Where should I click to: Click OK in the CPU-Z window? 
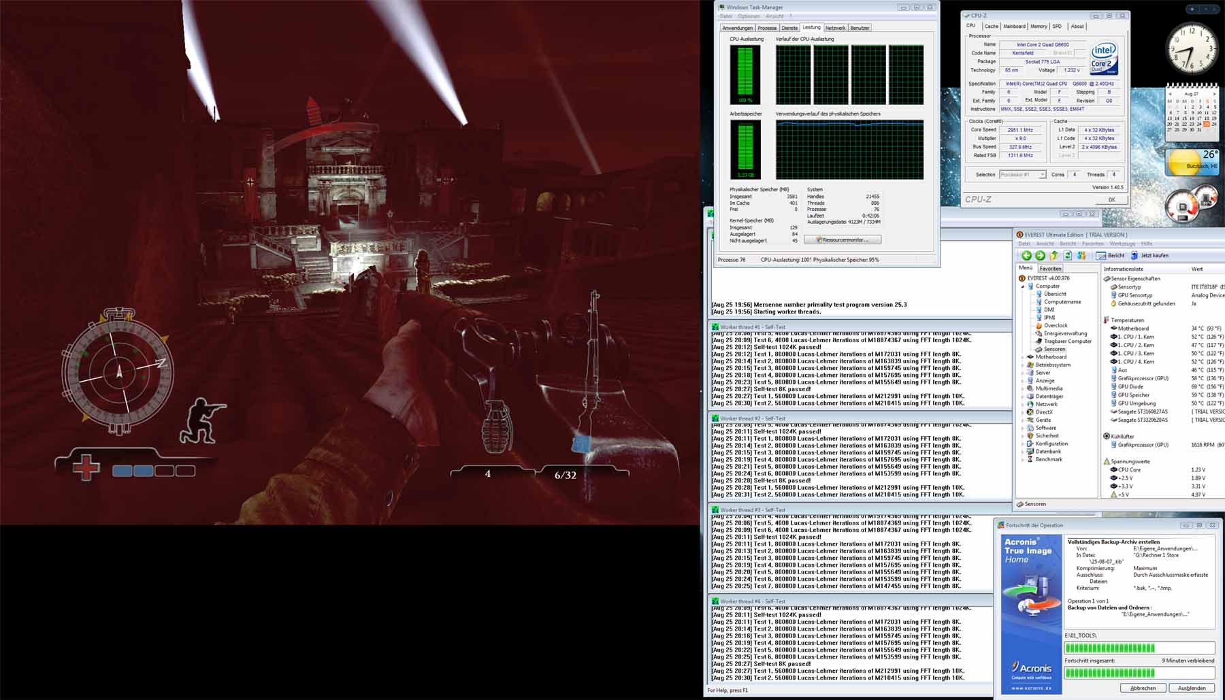point(1111,200)
